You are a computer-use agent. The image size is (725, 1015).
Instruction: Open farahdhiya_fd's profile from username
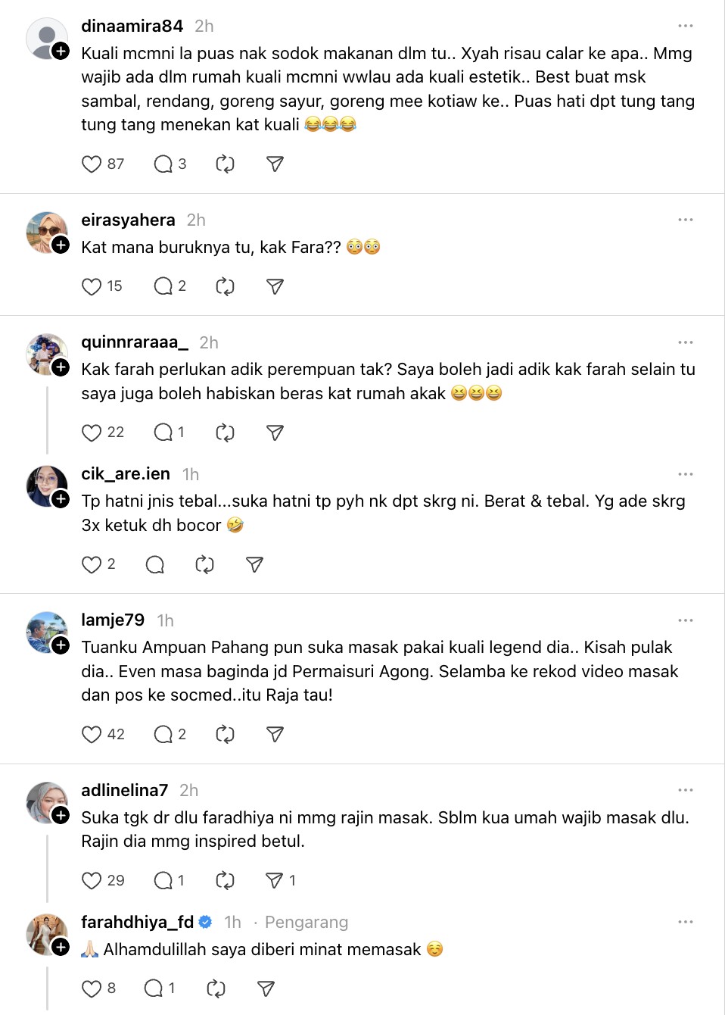[137, 922]
